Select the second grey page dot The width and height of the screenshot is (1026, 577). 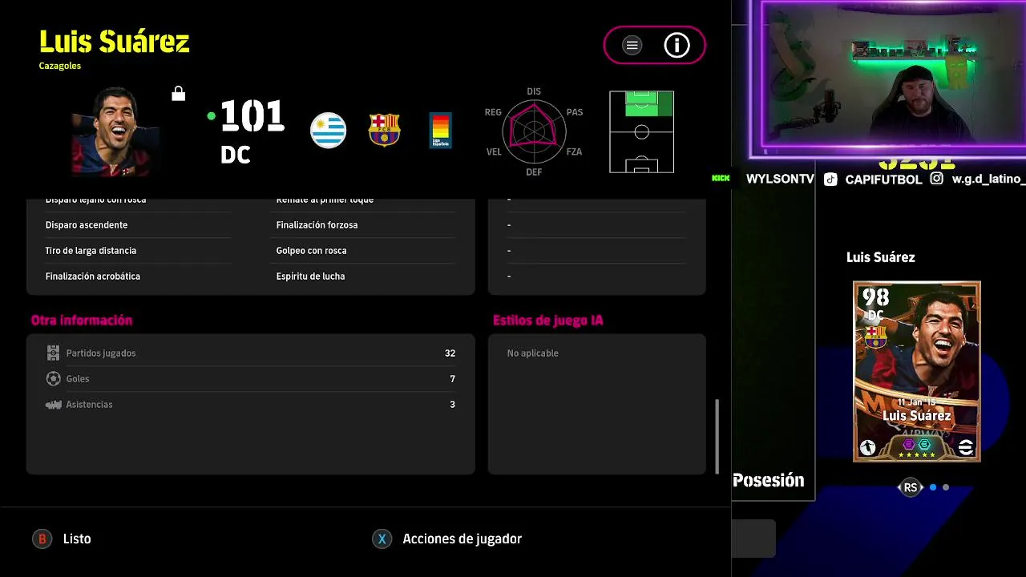coord(946,487)
